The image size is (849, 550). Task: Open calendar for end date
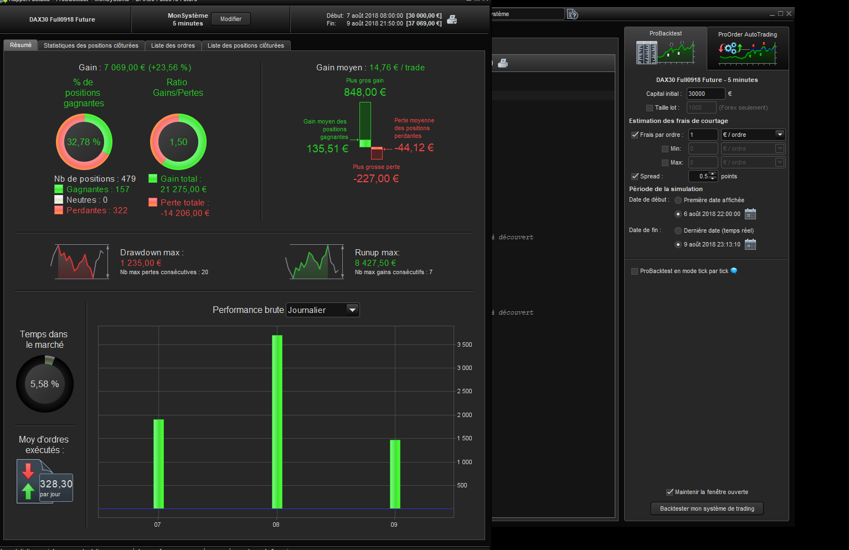tap(750, 244)
